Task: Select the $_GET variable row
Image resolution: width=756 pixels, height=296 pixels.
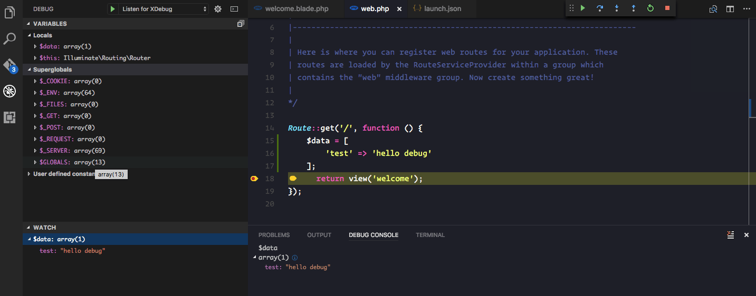Action: (135, 116)
